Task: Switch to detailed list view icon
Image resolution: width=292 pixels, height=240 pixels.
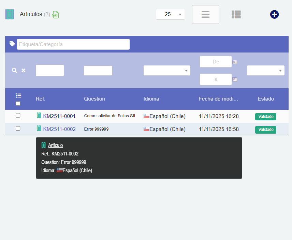Action: point(236,14)
